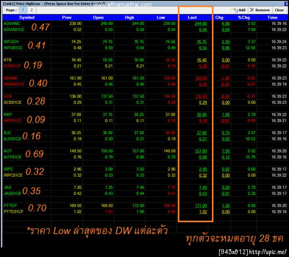Switch to page 2 tab

tap(31, 10)
